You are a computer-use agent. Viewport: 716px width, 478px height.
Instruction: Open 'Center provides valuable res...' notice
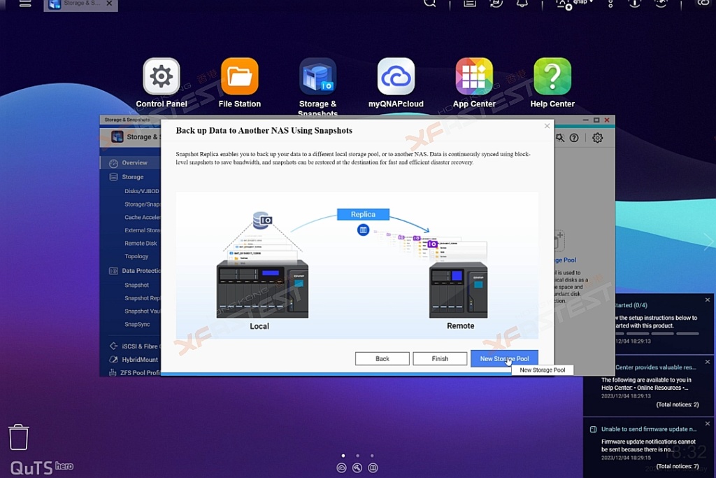pyautogui.click(x=656, y=367)
